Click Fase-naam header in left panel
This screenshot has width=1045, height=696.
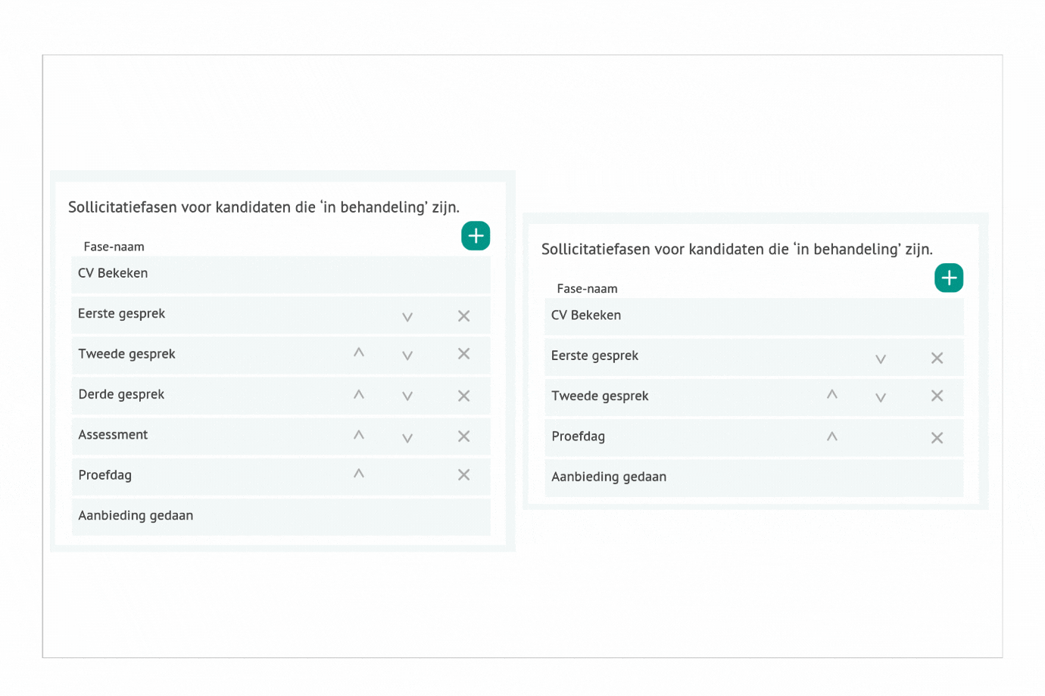pos(114,247)
